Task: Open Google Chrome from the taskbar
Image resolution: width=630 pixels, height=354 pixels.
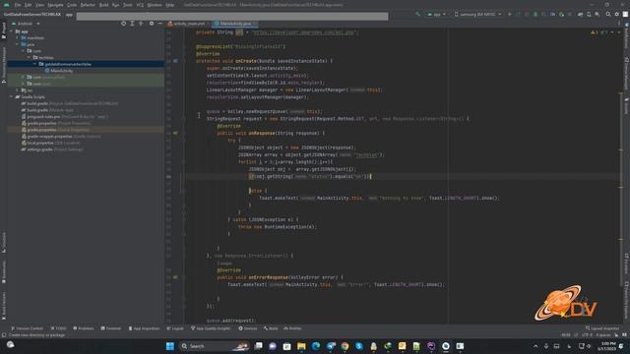Action: click(x=345, y=346)
